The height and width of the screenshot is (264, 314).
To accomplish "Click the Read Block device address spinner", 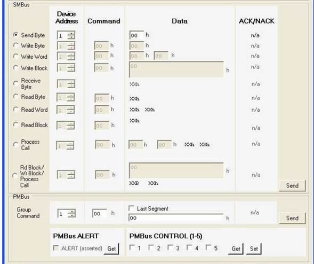I will pyautogui.click(x=66, y=126).
